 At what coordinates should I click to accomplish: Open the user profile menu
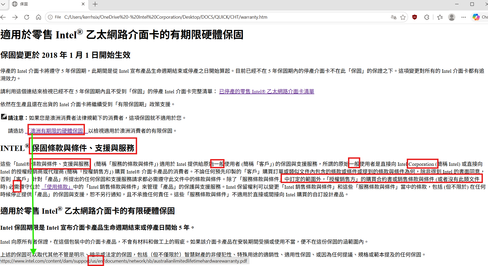point(452,17)
